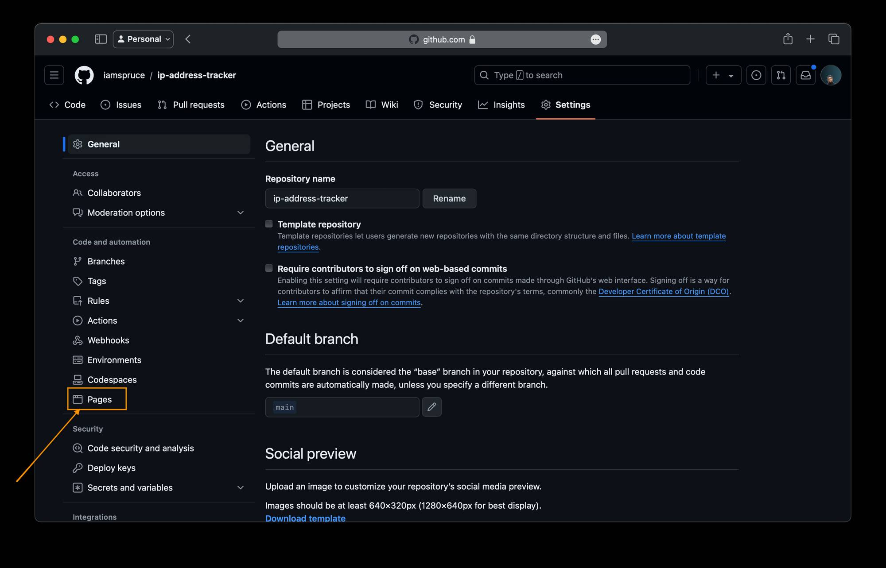Select General in settings sidebar
Viewport: 886px width, 568px height.
[x=159, y=144]
